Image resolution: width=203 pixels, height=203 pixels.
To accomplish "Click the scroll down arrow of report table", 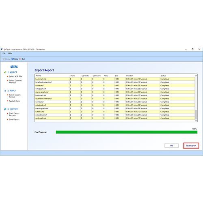I will click(x=196, y=121).
